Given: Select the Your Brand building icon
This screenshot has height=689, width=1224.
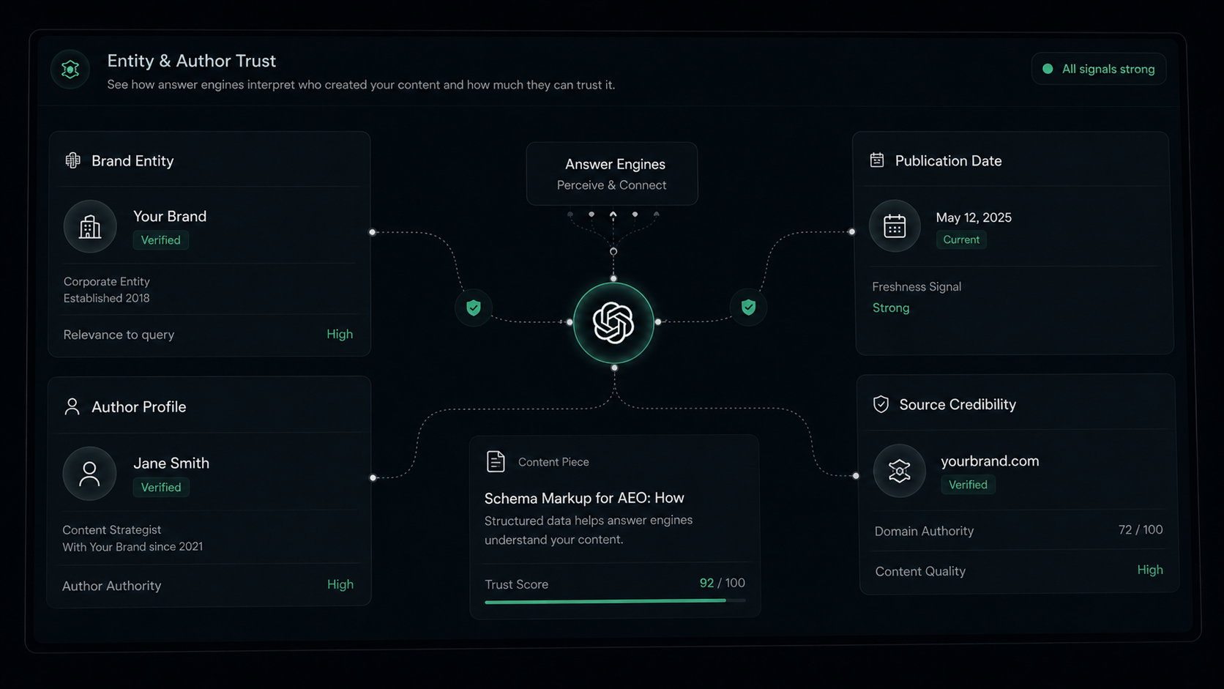Looking at the screenshot, I should 90,226.
